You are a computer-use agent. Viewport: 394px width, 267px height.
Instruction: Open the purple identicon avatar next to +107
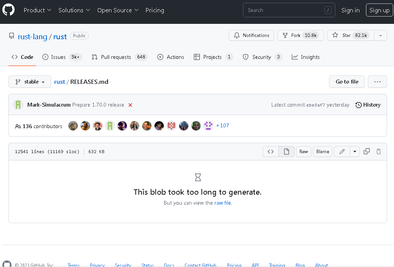pyautogui.click(x=208, y=126)
